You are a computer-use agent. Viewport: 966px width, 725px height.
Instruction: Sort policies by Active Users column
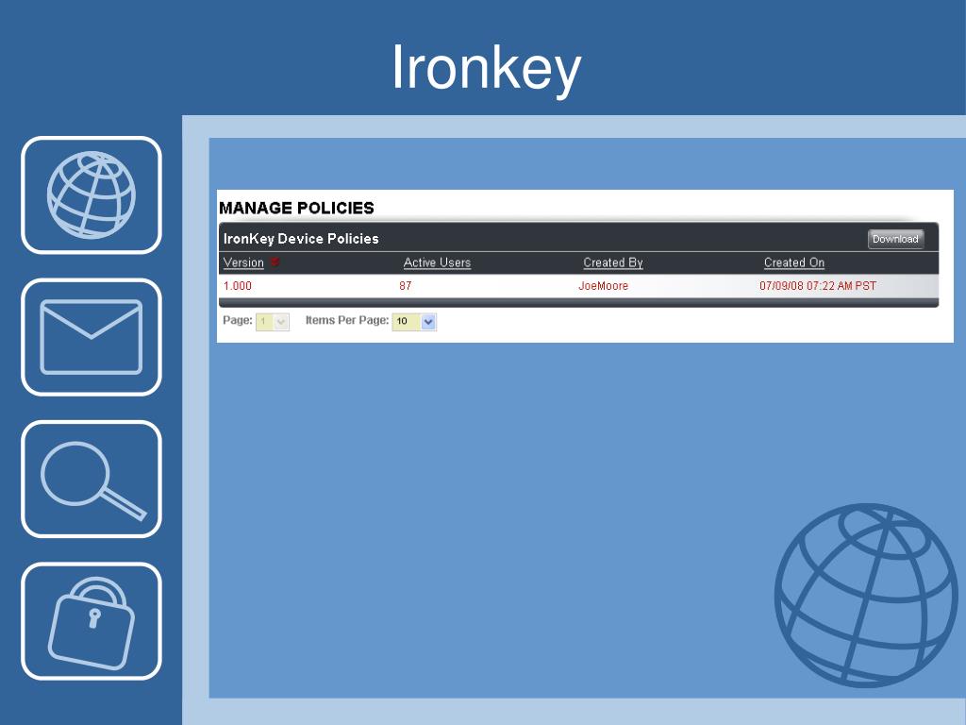click(437, 262)
